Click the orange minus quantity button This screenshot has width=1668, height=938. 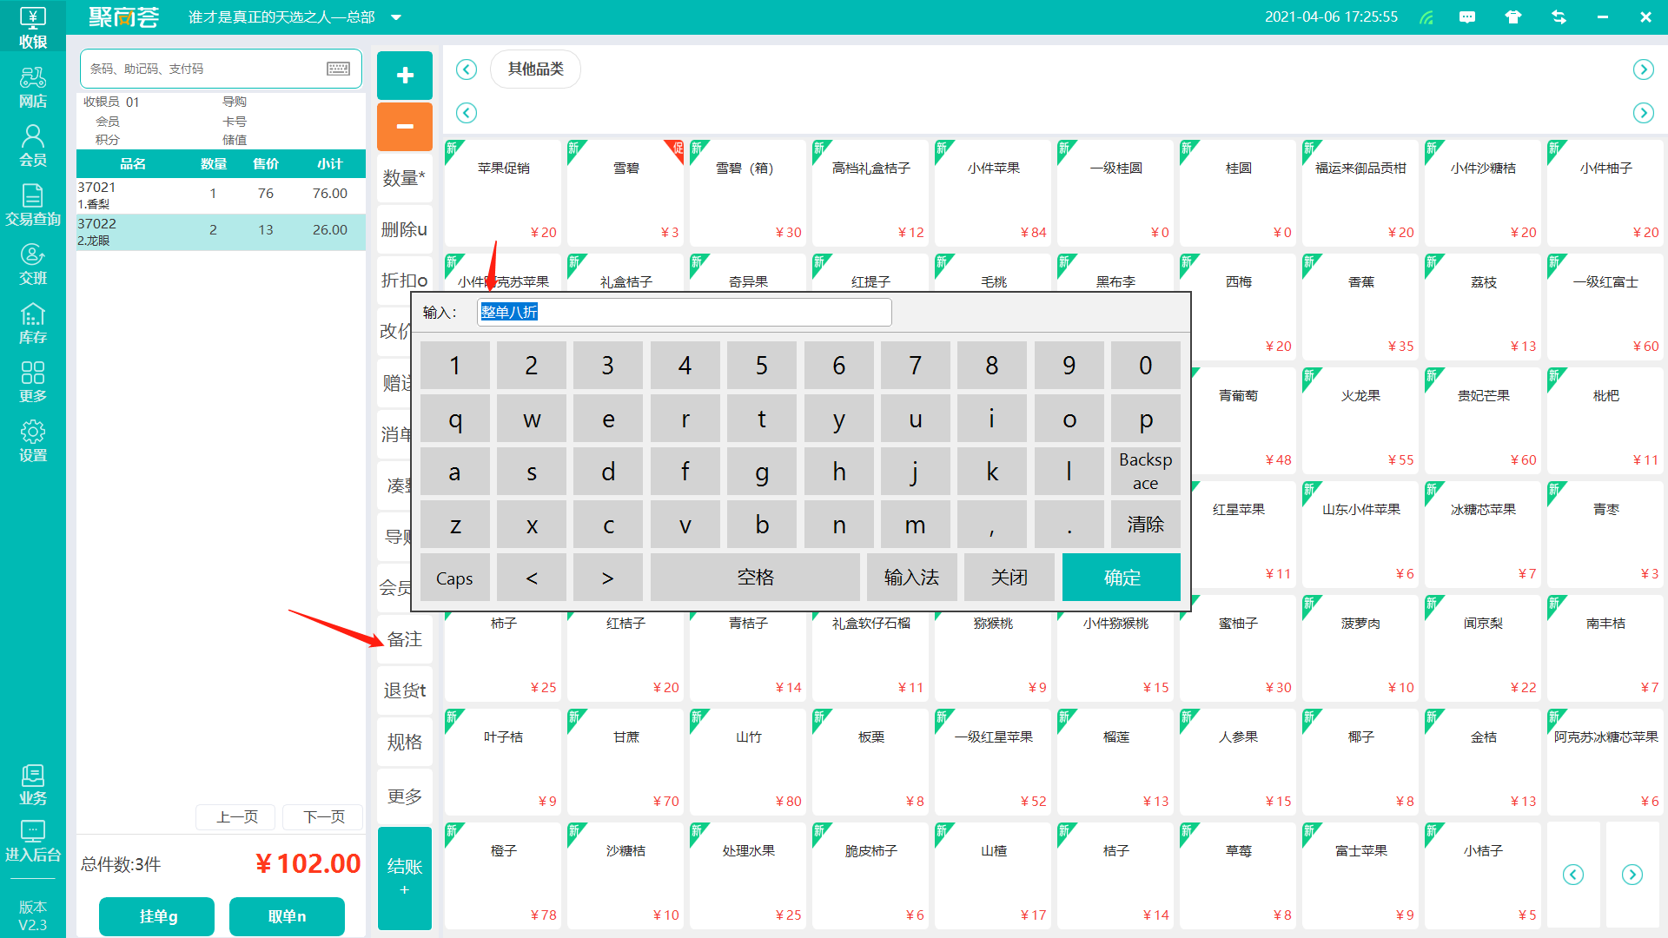tap(405, 127)
